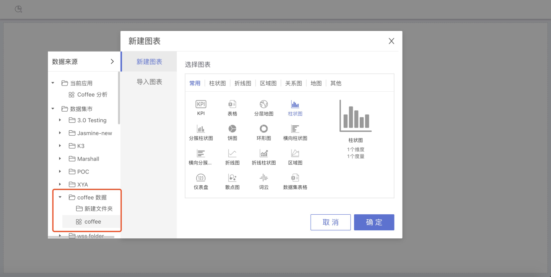Click the add chart icon in top toolbar
551x277 pixels.
18,9
